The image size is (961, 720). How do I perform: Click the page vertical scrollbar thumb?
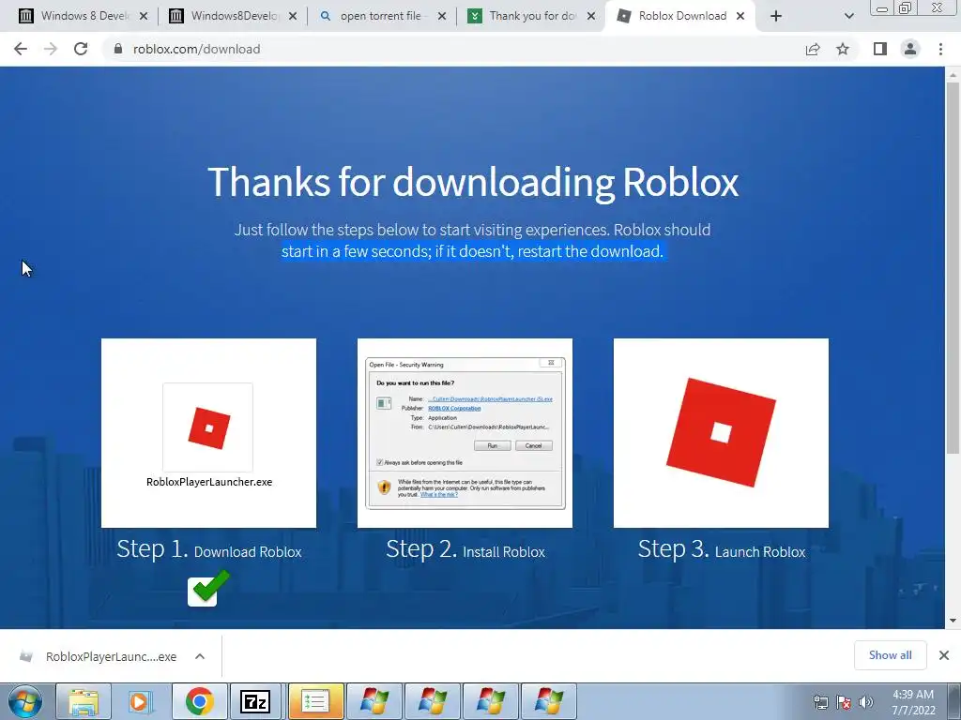coord(953,267)
